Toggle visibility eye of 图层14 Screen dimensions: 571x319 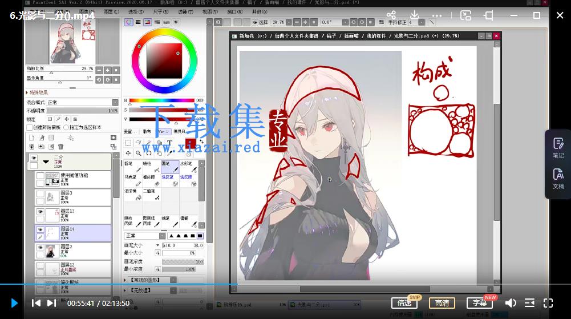(40, 229)
